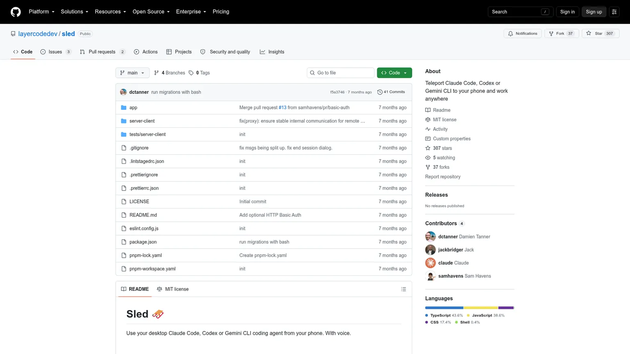630x354 pixels.
Task: Open the green Code dropdown button
Action: (394, 73)
